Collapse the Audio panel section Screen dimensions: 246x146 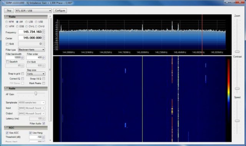(x=6, y=88)
